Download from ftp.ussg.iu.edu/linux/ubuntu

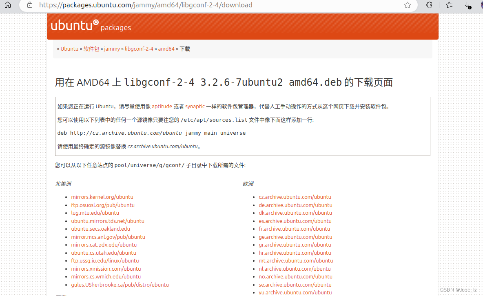coord(105,260)
